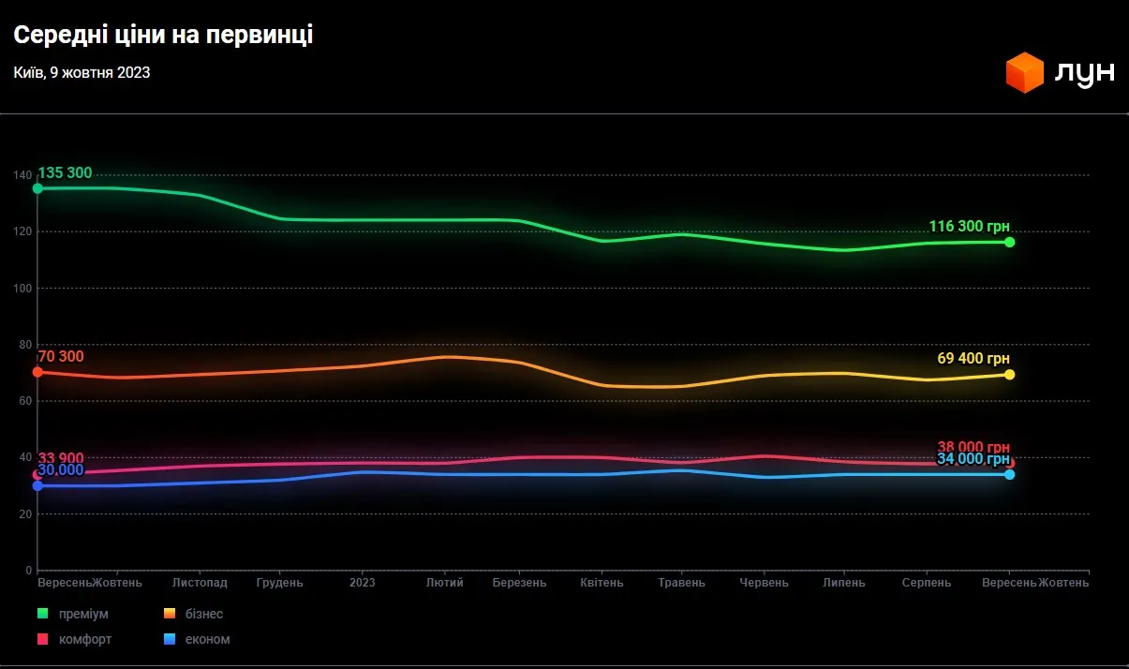Click the orange бізнес legend swatch
The height and width of the screenshot is (669, 1129).
pyautogui.click(x=170, y=614)
